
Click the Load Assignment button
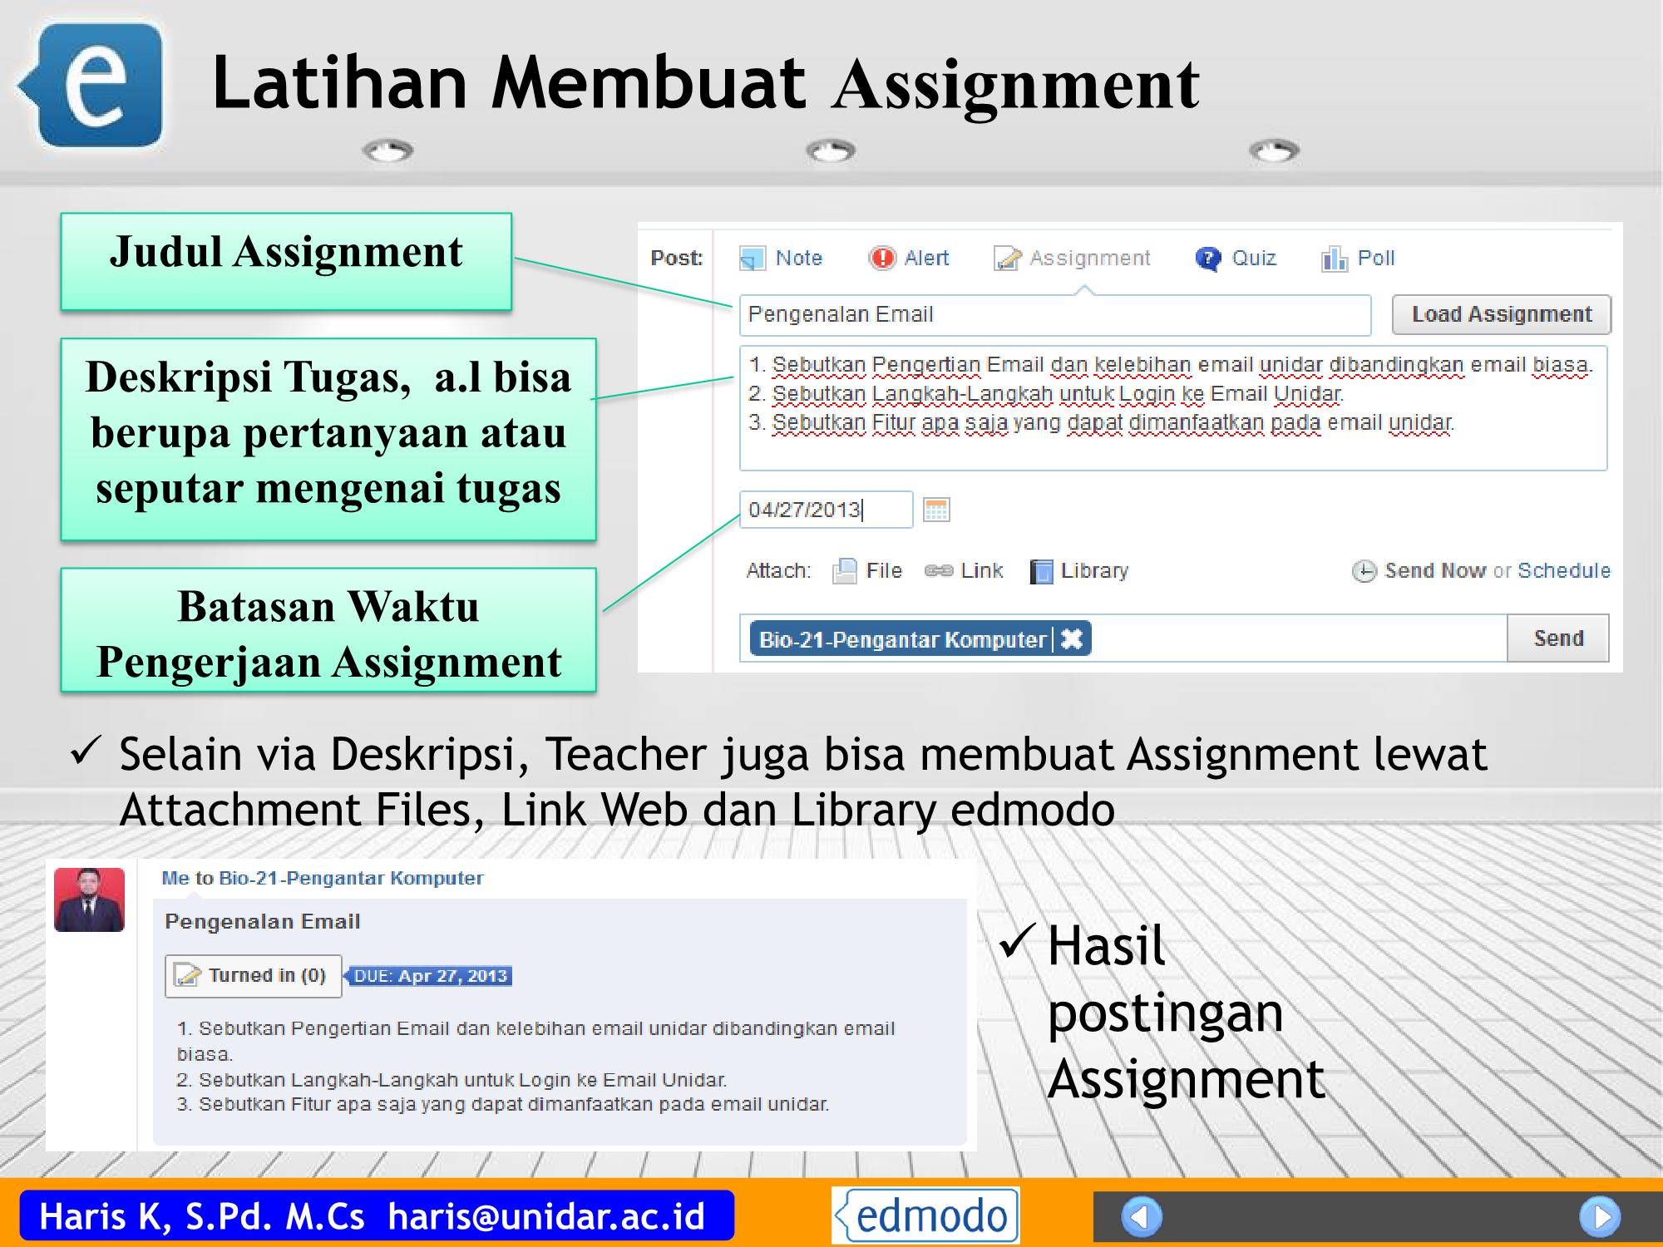(x=1499, y=314)
